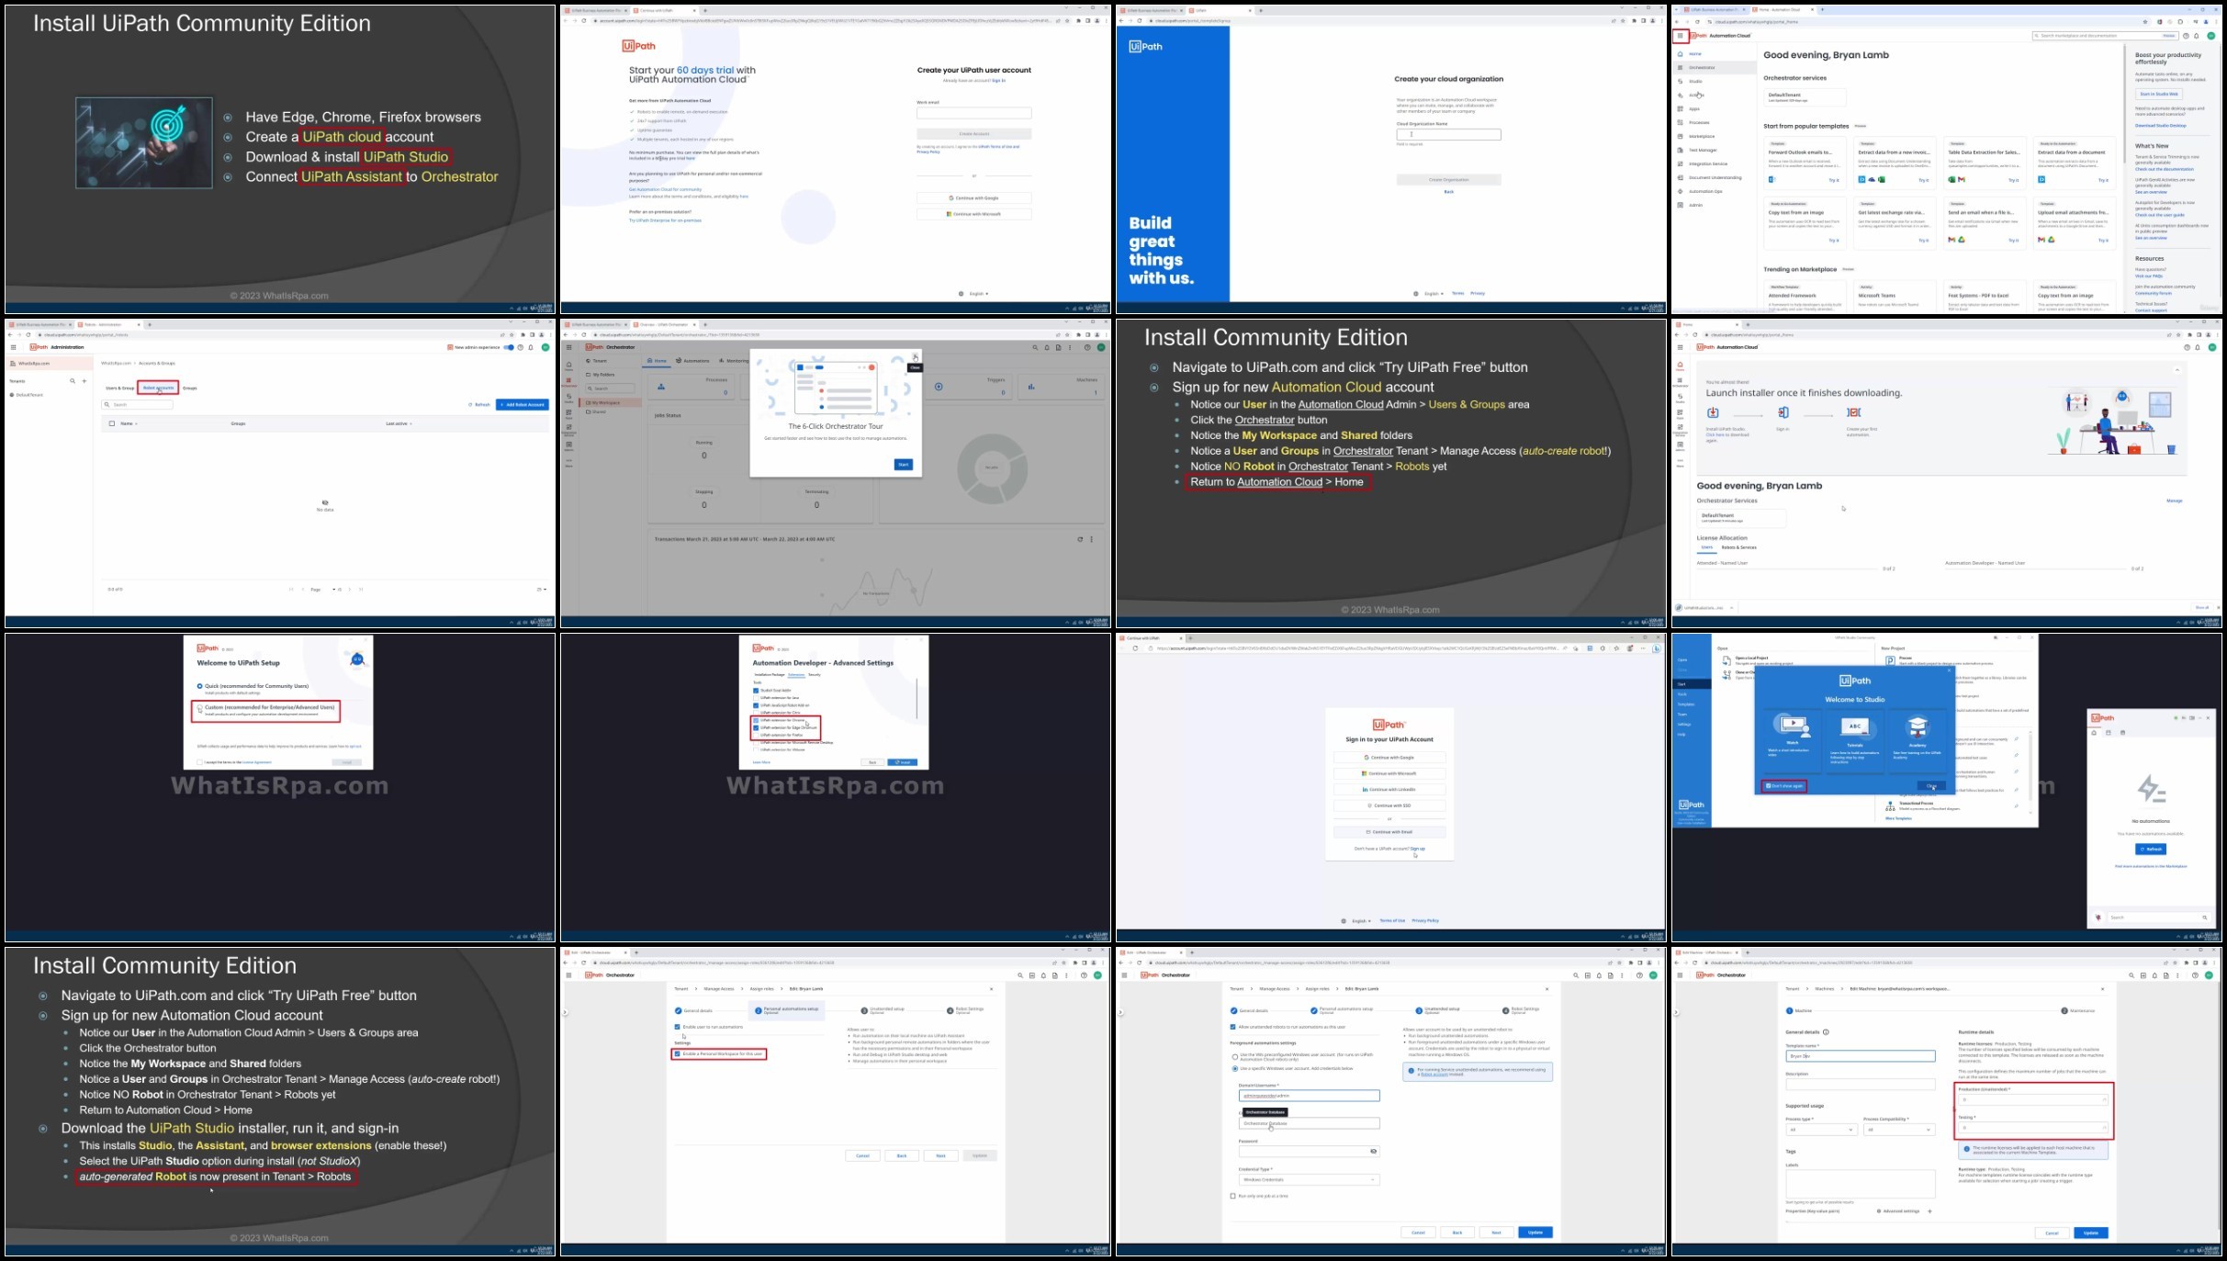Image resolution: width=2227 pixels, height=1261 pixels.
Task: Click the info icon beside General details
Action: coord(1826,1032)
